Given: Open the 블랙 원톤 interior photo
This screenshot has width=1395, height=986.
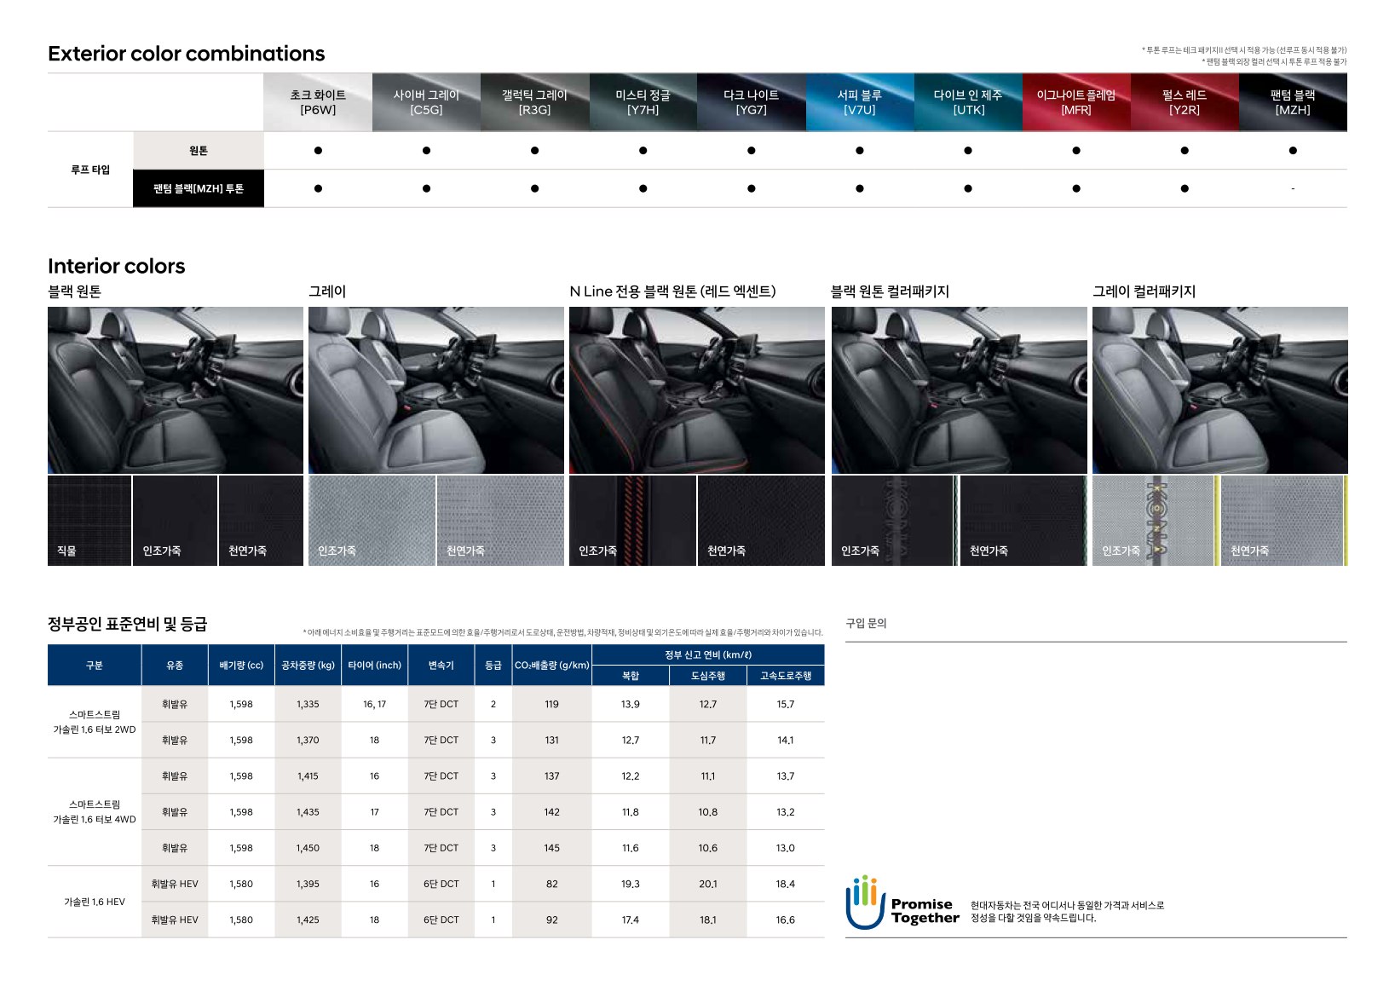Looking at the screenshot, I should coord(176,389).
